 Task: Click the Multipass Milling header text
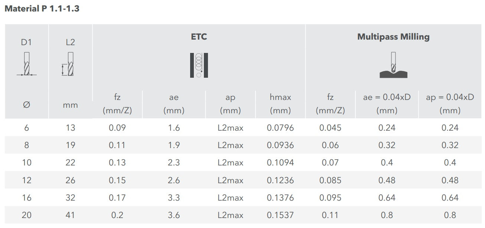393,37
